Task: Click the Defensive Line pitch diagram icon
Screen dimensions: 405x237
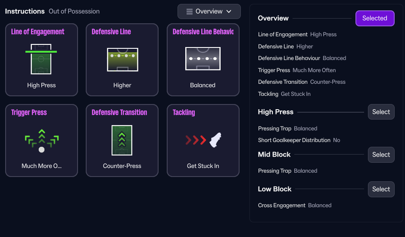Action: pyautogui.click(x=122, y=59)
